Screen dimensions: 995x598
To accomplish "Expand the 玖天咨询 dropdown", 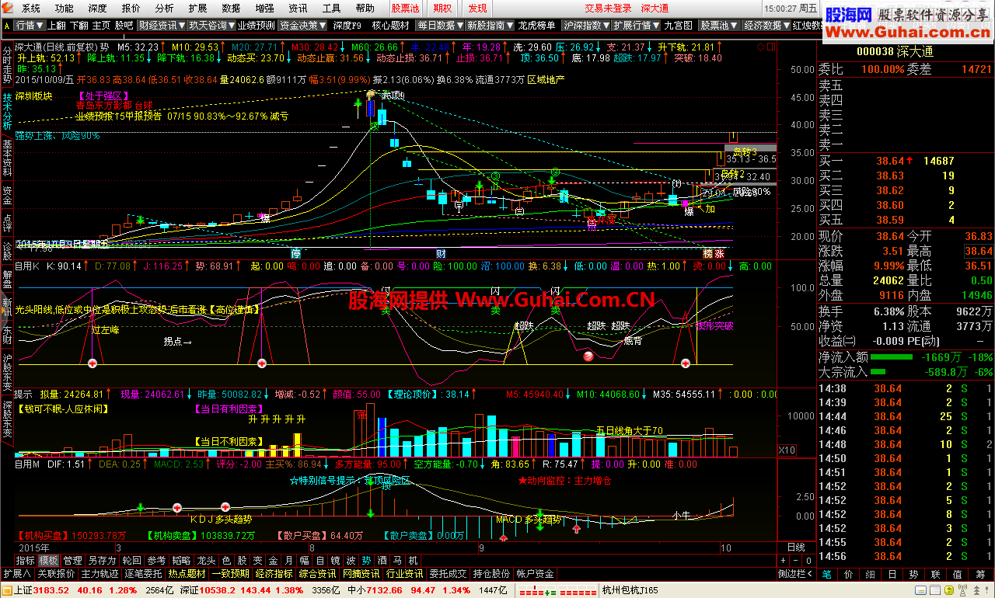I will tap(210, 25).
